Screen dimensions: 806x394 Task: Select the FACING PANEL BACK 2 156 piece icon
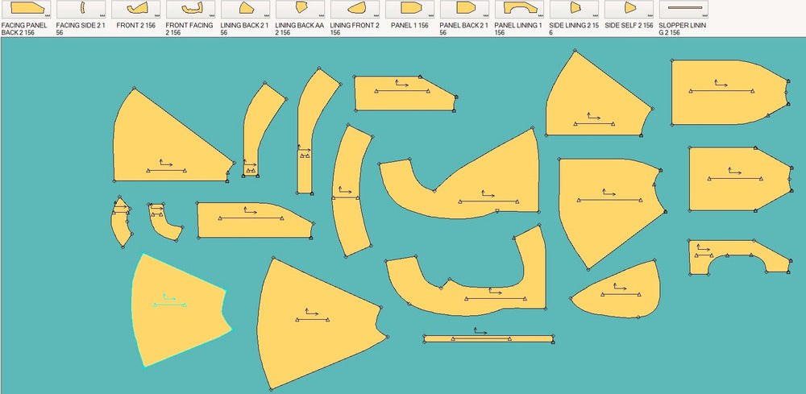pyautogui.click(x=27, y=9)
